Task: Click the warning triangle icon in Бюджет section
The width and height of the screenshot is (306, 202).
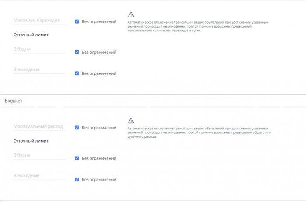Action: pyautogui.click(x=131, y=121)
